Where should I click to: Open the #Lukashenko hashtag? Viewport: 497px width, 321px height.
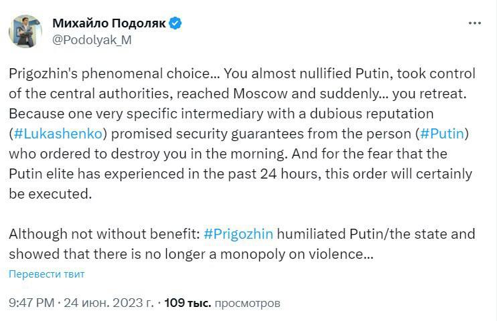coord(51,133)
